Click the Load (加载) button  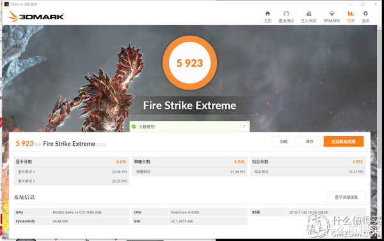[x=284, y=142]
